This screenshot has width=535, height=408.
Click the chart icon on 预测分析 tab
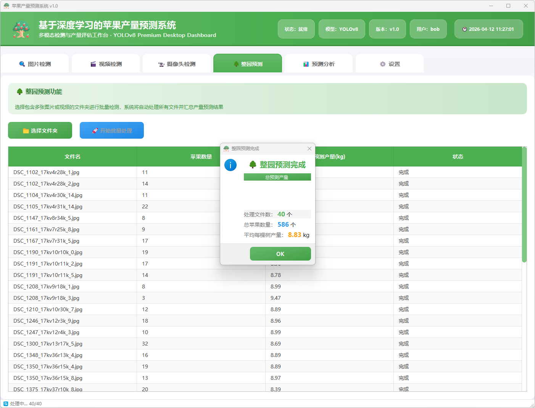(306, 64)
